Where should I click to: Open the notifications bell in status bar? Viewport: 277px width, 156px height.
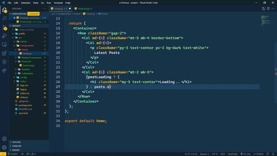273,154
